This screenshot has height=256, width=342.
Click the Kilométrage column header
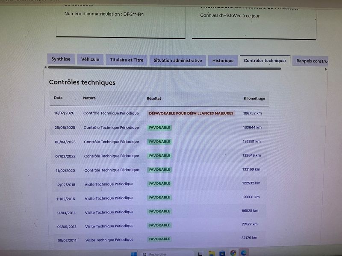[x=254, y=99]
